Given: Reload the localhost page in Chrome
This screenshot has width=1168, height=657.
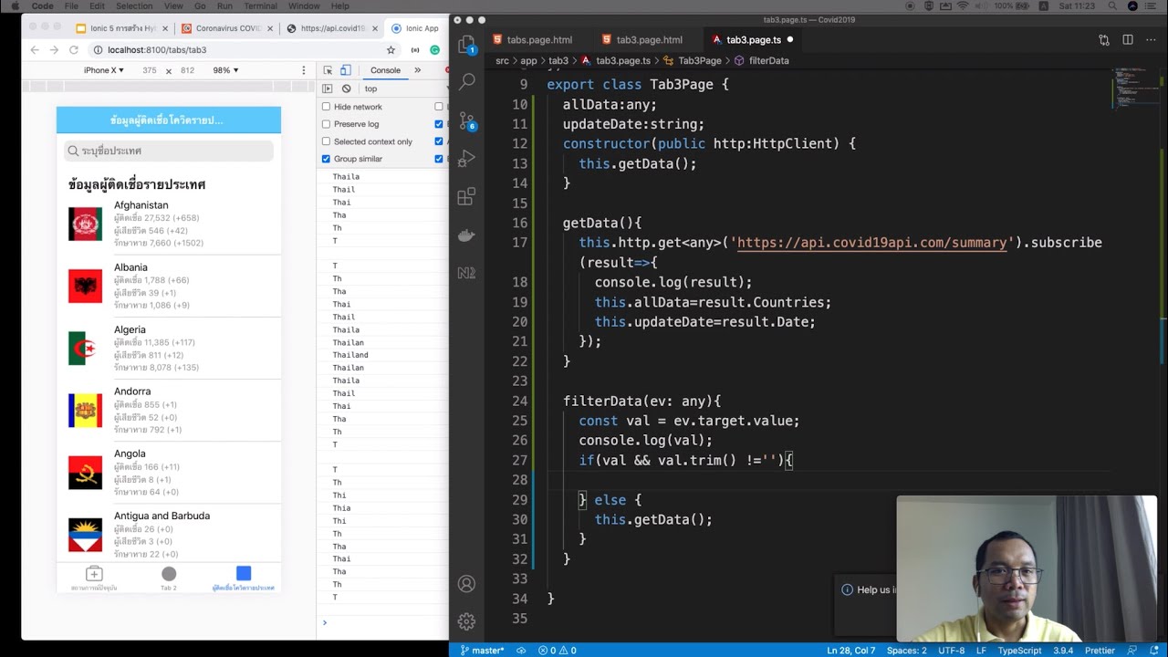Looking at the screenshot, I should coord(74,50).
